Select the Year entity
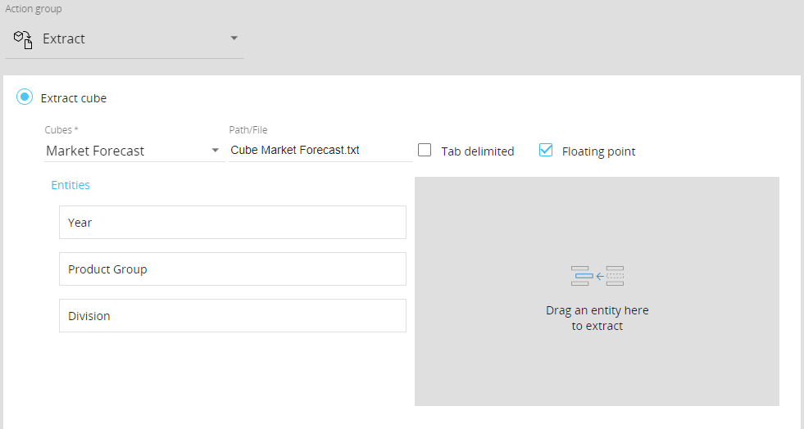The image size is (804, 429). click(232, 223)
